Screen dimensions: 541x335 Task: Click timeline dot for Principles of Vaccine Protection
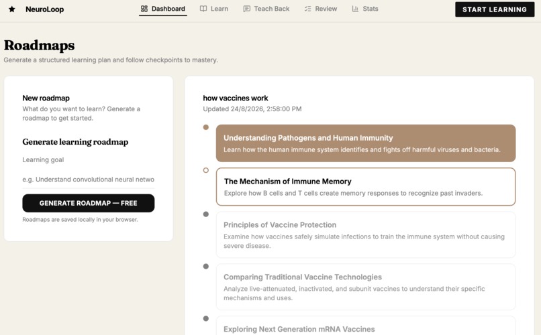pos(206,214)
